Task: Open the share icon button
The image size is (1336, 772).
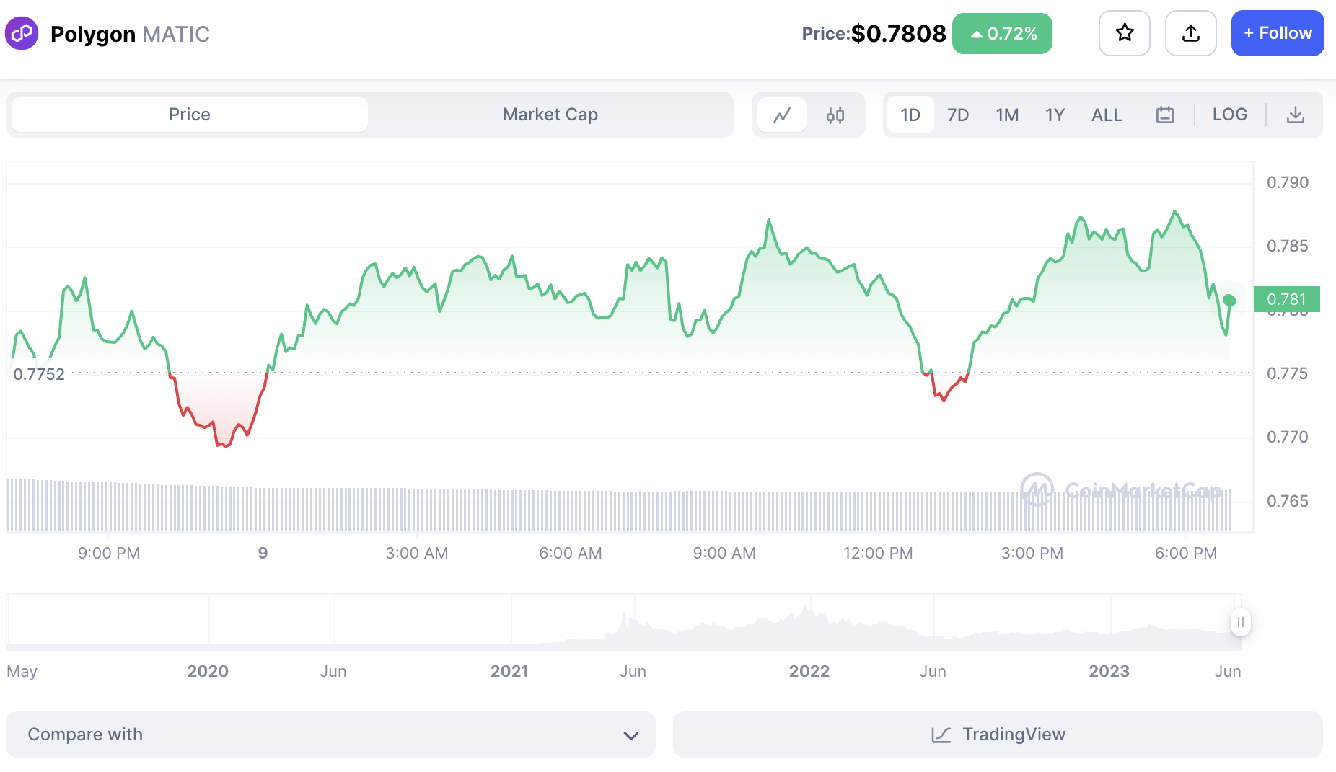Action: 1191,33
